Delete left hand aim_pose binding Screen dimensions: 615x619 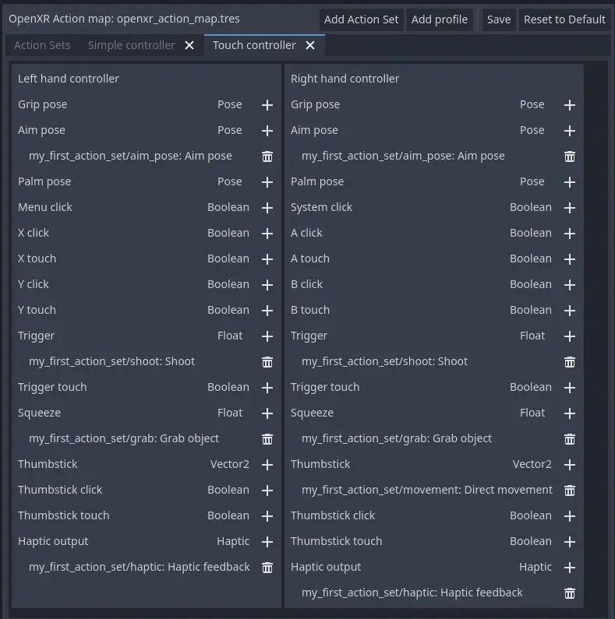click(x=267, y=157)
